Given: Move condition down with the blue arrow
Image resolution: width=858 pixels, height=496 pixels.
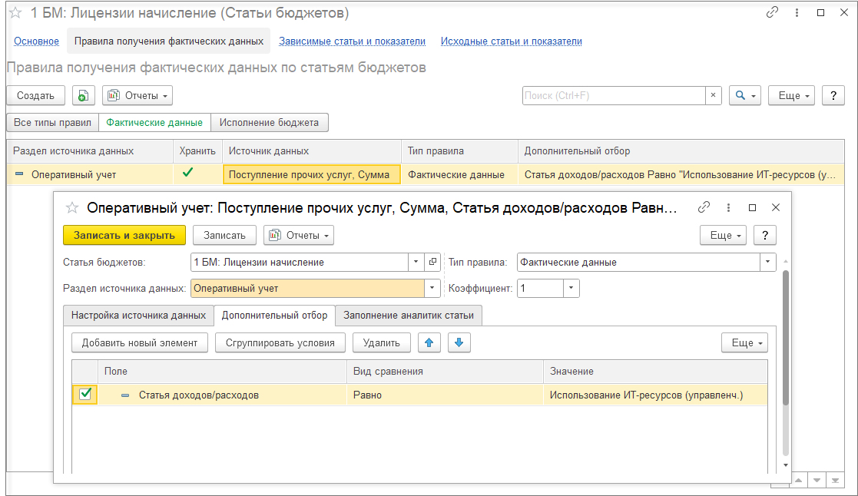Looking at the screenshot, I should 459,343.
